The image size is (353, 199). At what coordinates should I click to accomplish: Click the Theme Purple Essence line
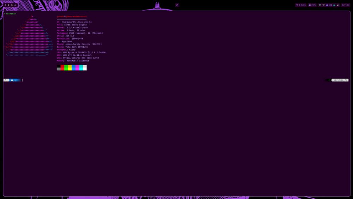tap(79, 44)
